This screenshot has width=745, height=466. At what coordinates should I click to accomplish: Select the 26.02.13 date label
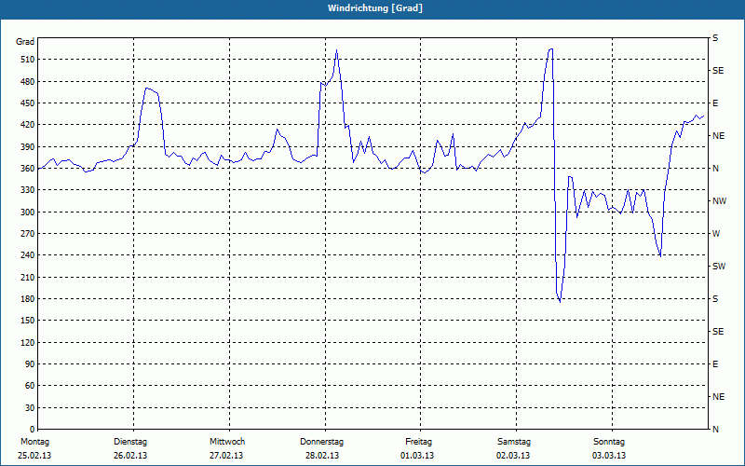click(130, 456)
